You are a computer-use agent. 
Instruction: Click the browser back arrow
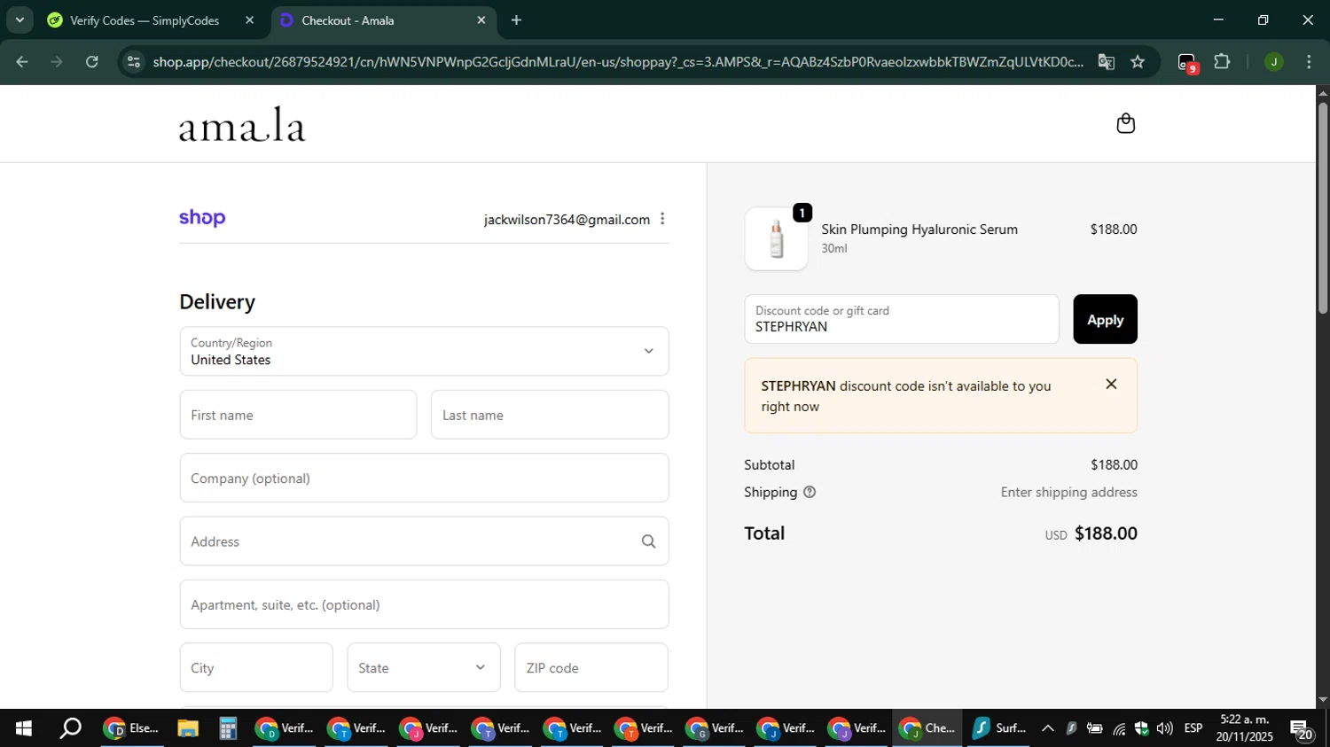pyautogui.click(x=22, y=62)
